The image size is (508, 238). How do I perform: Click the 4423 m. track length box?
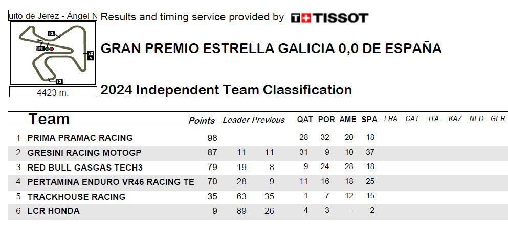(x=53, y=92)
